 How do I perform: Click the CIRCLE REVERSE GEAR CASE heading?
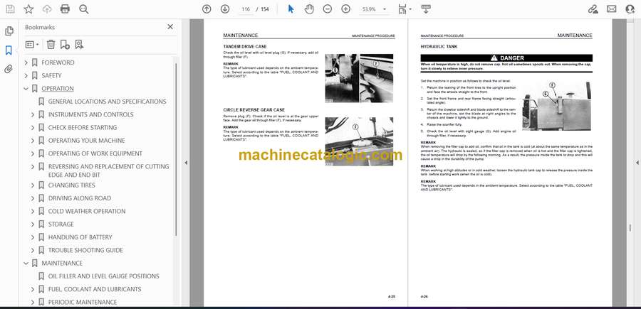tap(254, 110)
